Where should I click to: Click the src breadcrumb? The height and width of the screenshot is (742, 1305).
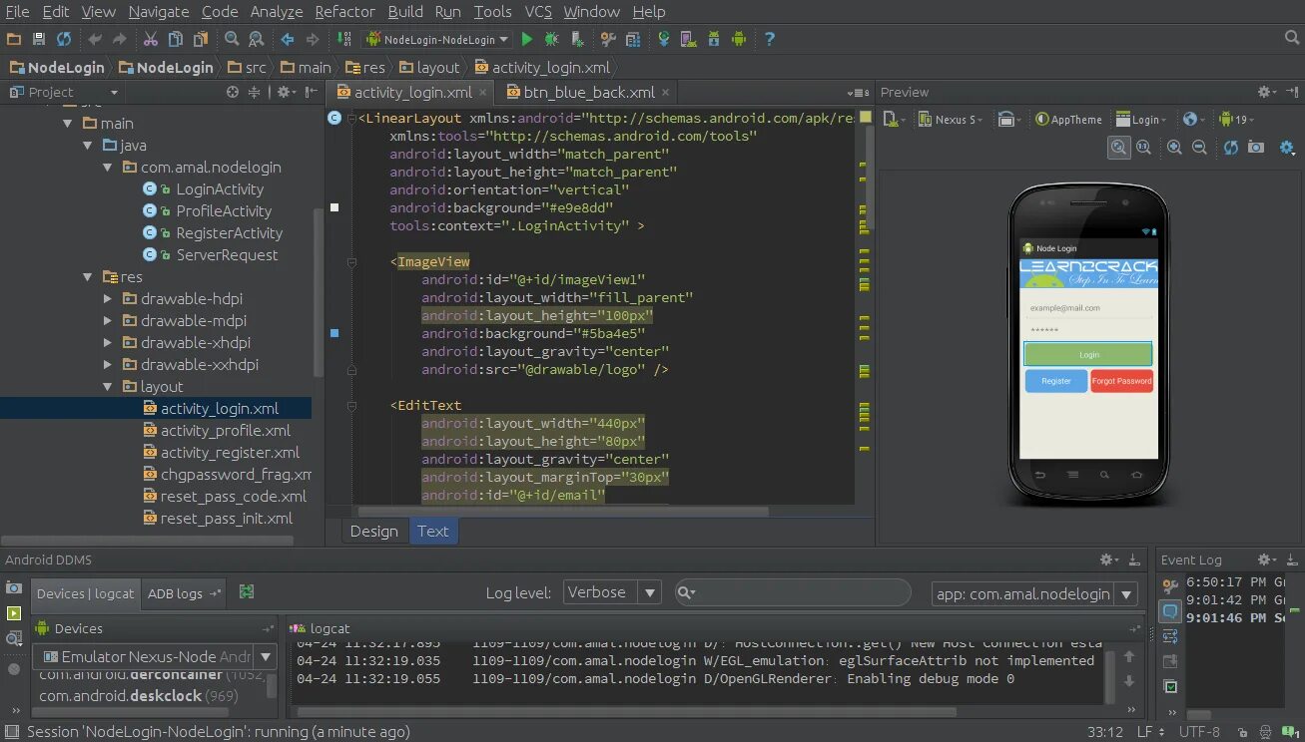coord(247,68)
